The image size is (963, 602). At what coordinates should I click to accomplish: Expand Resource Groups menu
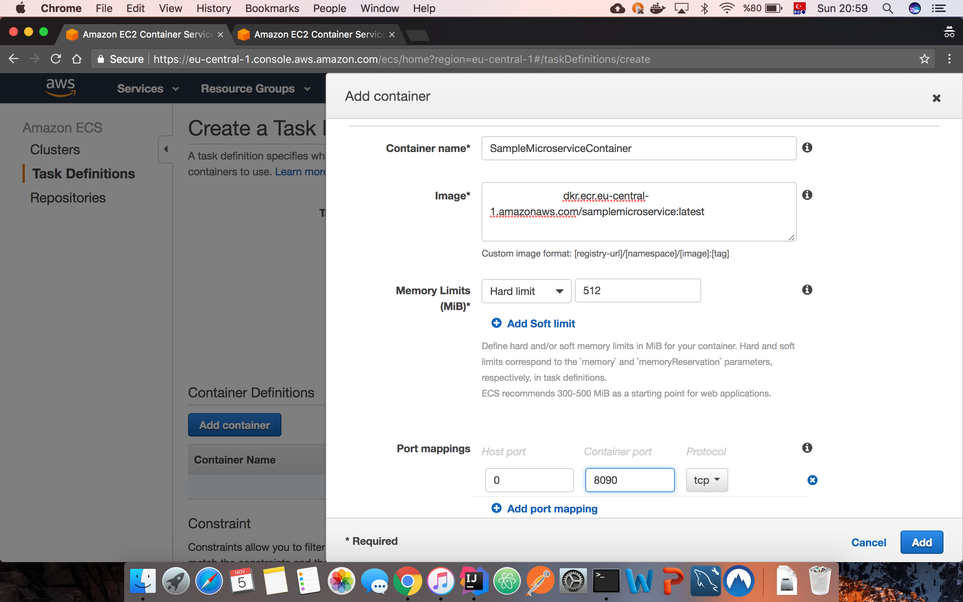point(255,89)
